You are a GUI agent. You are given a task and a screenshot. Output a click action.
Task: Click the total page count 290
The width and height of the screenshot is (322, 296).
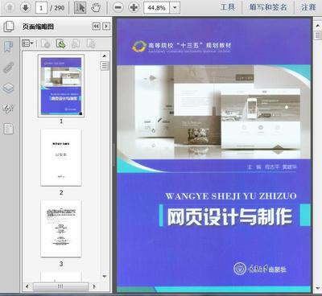(x=60, y=8)
